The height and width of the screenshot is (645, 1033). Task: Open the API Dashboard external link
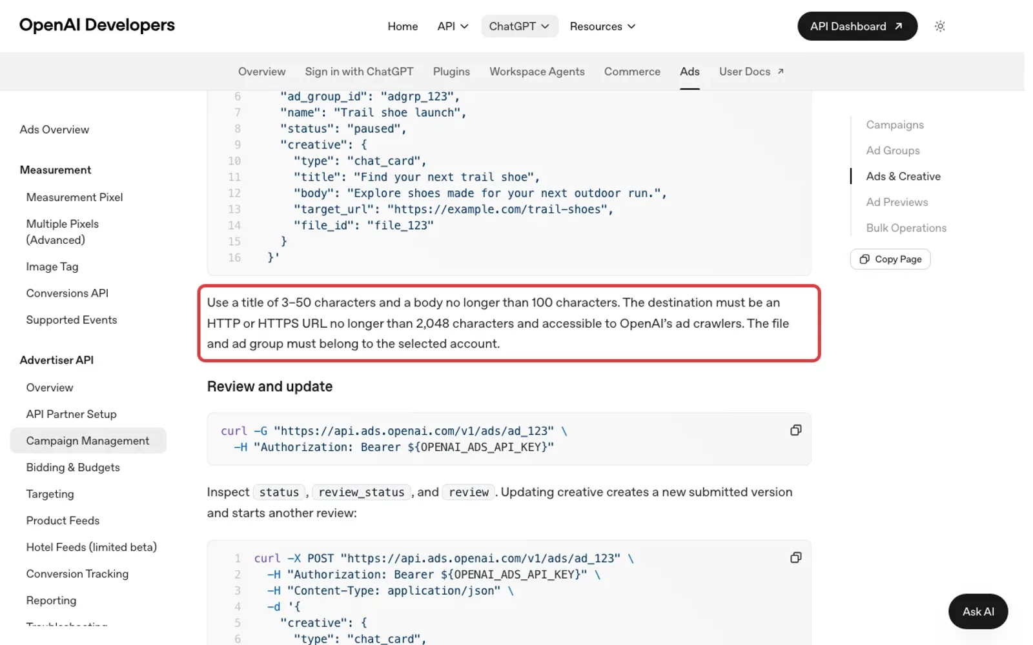[x=857, y=26]
